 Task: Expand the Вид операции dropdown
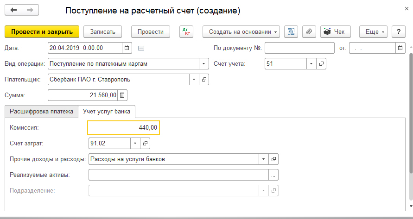click(x=203, y=64)
